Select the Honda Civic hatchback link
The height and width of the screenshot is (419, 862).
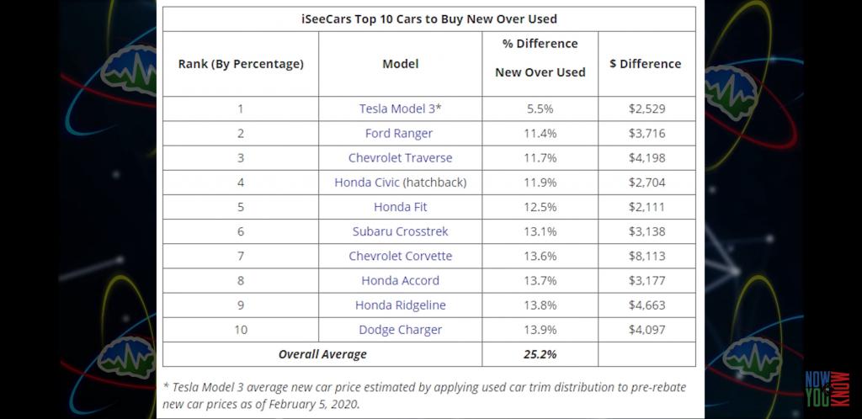click(x=367, y=182)
